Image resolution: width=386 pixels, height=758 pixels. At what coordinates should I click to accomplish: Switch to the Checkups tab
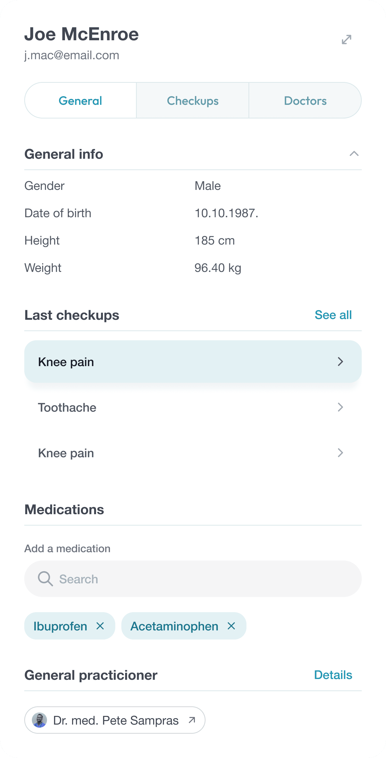coord(193,100)
